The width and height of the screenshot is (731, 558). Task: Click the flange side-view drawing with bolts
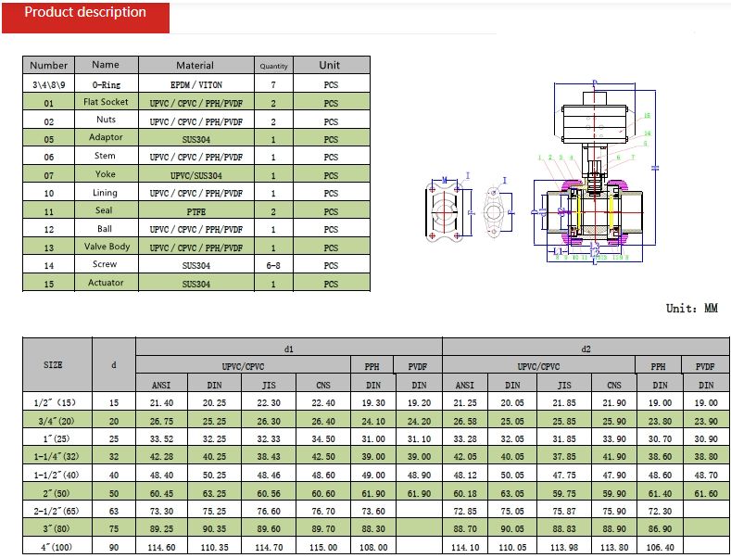pyautogui.click(x=445, y=212)
